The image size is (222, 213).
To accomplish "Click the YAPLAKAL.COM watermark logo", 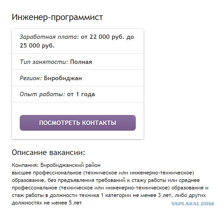I will (192, 204).
